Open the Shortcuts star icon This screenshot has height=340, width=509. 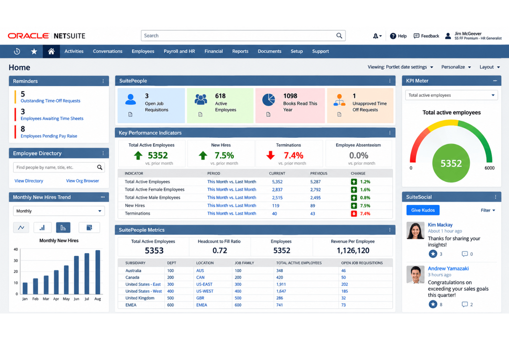[34, 51]
